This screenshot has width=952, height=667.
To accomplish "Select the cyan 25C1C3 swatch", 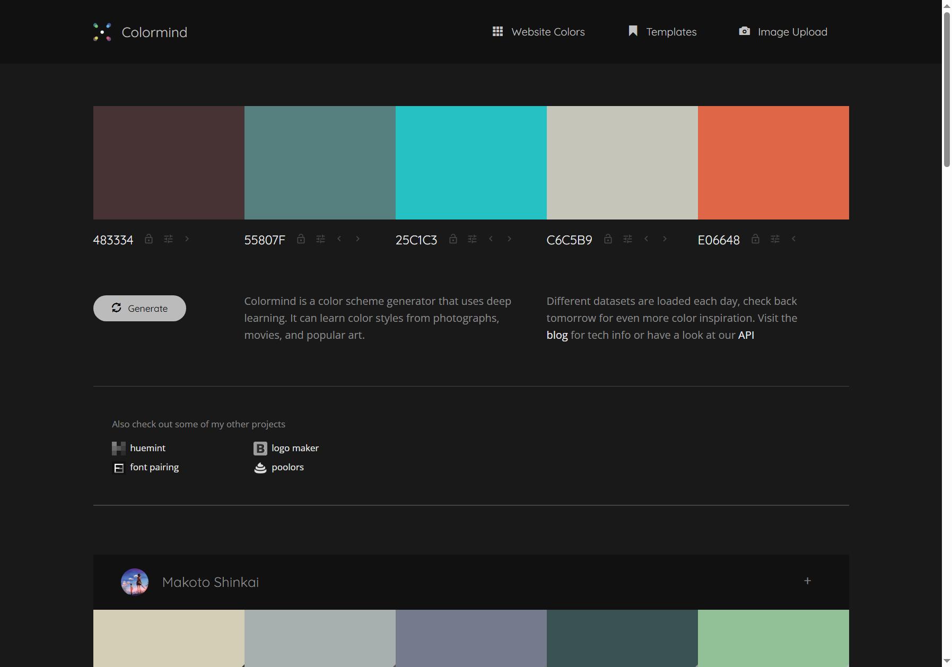I will 471,163.
